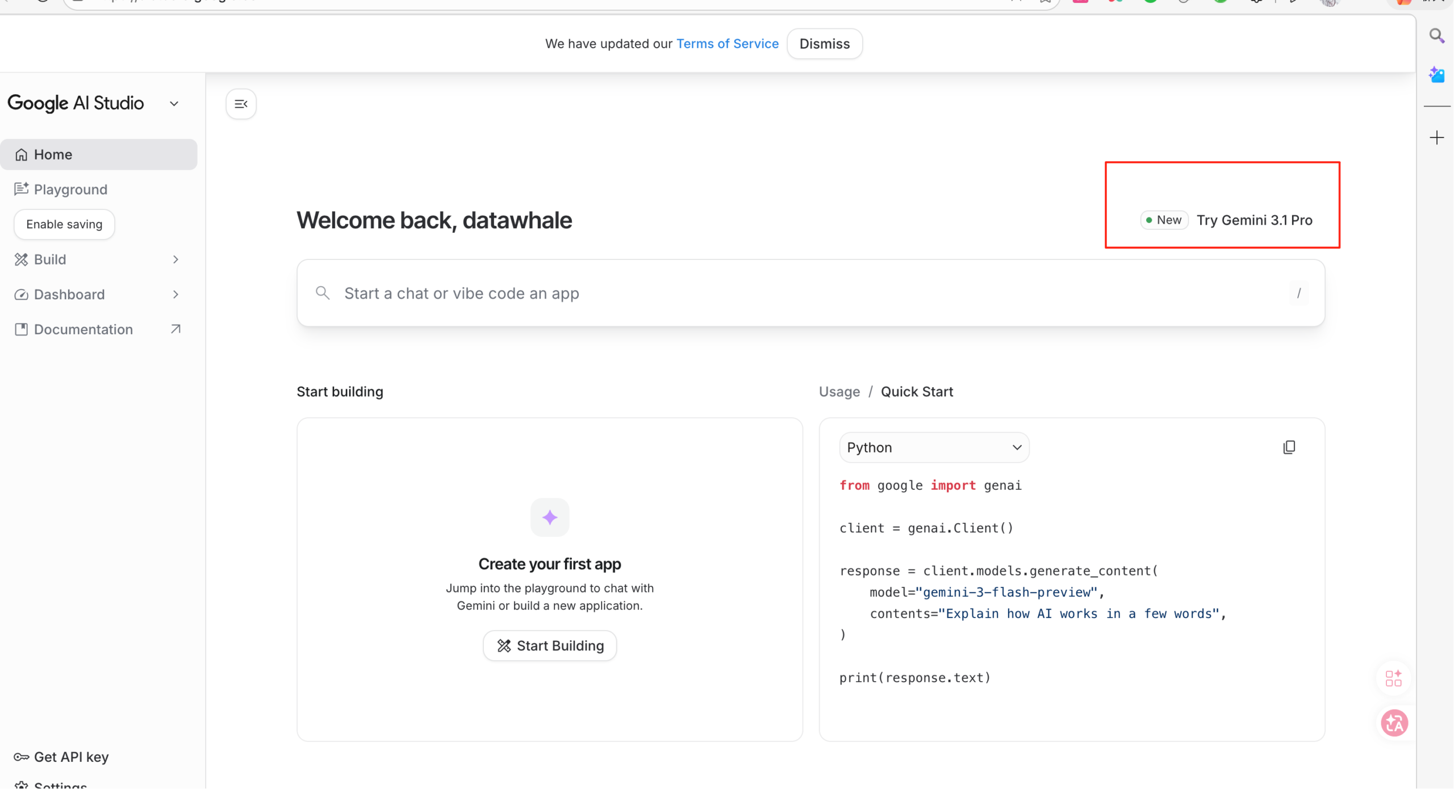This screenshot has width=1454, height=789.
Task: Click the plus icon in right sidebar
Action: click(x=1436, y=137)
